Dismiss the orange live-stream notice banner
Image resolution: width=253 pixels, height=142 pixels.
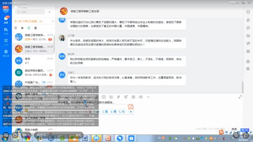click(53, 21)
